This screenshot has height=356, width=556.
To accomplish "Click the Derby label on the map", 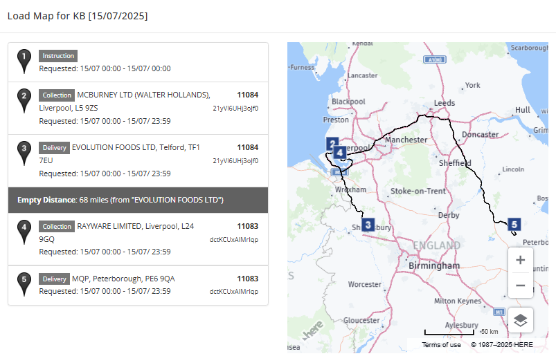I will 449,215.
